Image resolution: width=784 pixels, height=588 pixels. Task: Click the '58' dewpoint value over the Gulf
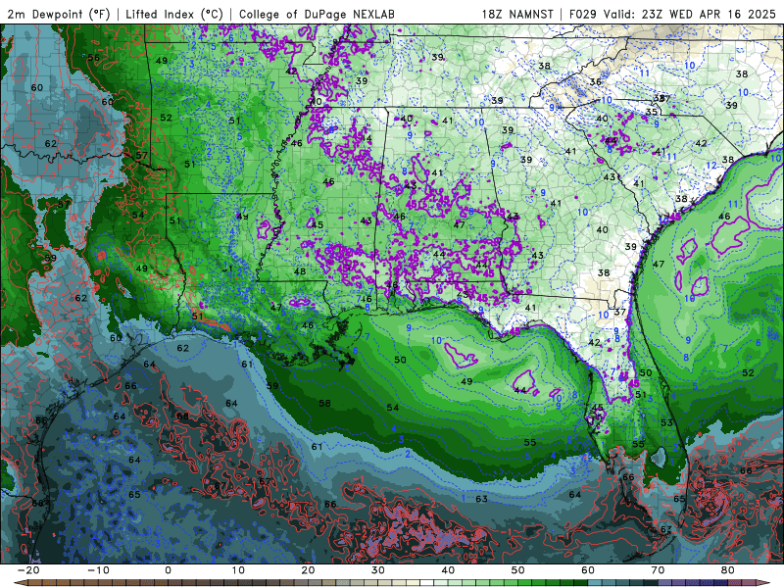coord(324,403)
